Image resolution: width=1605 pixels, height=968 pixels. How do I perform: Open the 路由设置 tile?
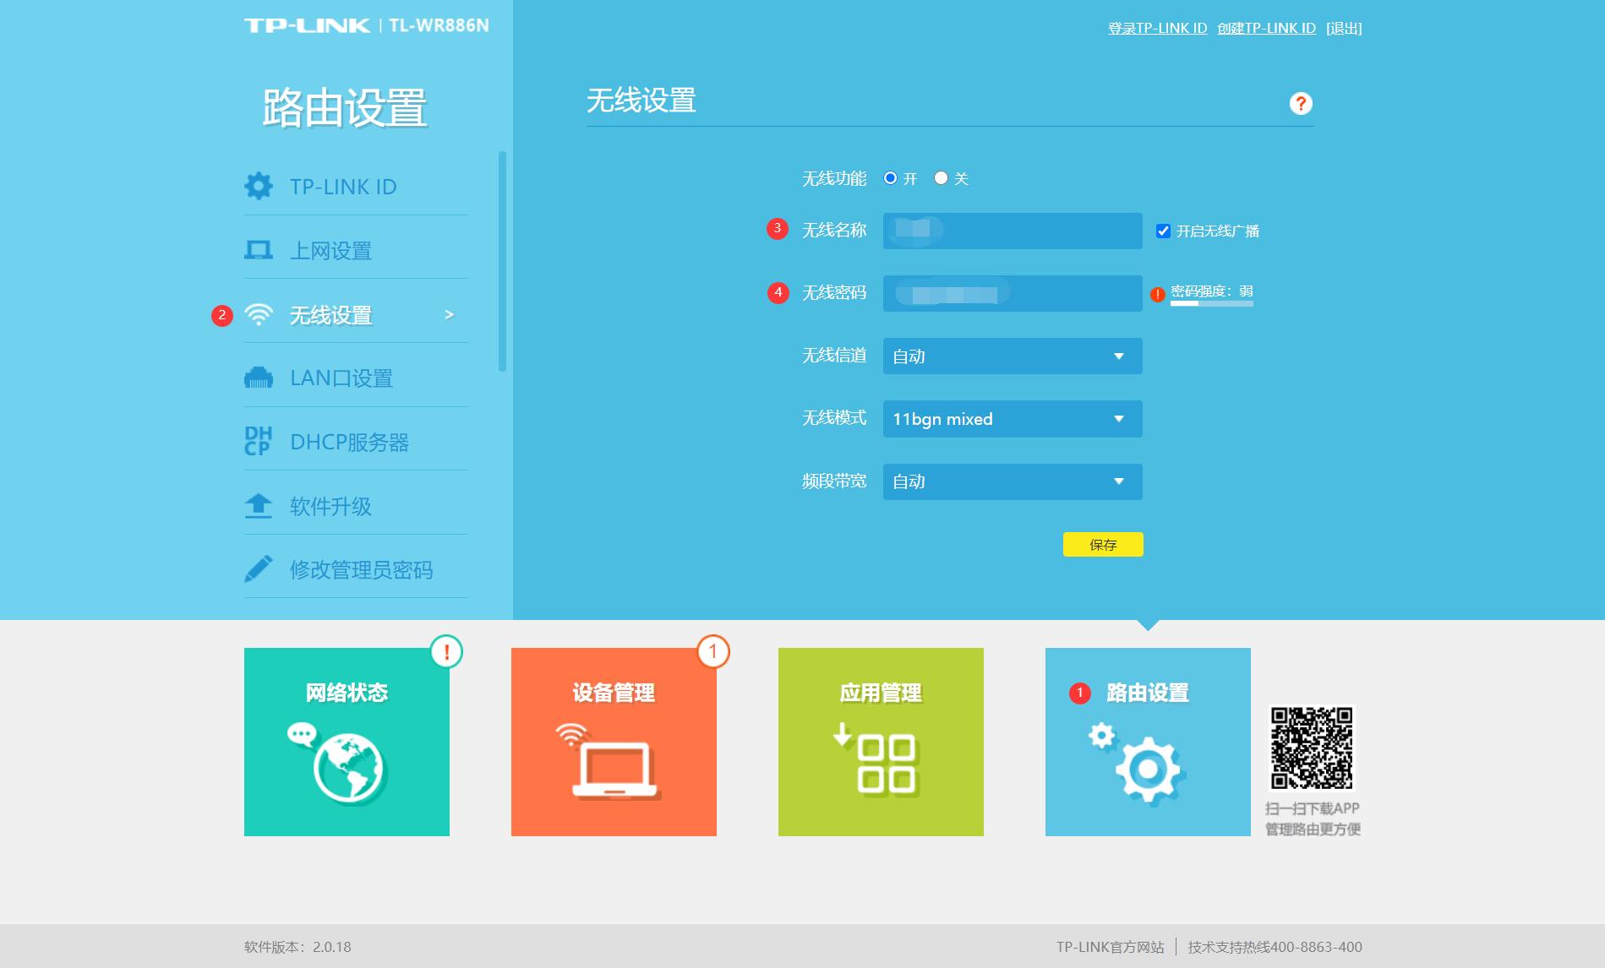(x=1148, y=742)
